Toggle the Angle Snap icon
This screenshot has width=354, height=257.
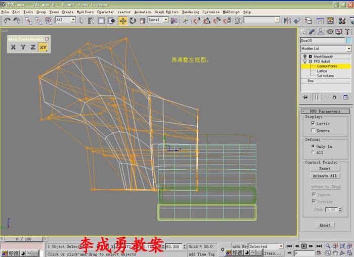click(207, 21)
